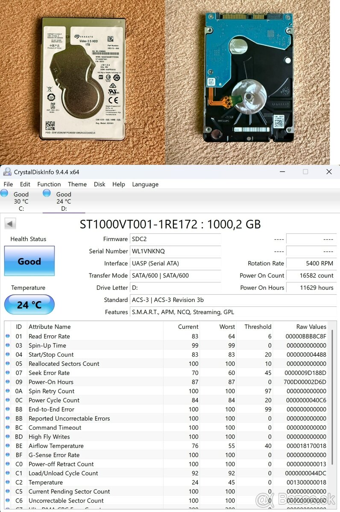Click the Attribute Name column header
Viewport: 340px width, 512px height.
(94, 327)
